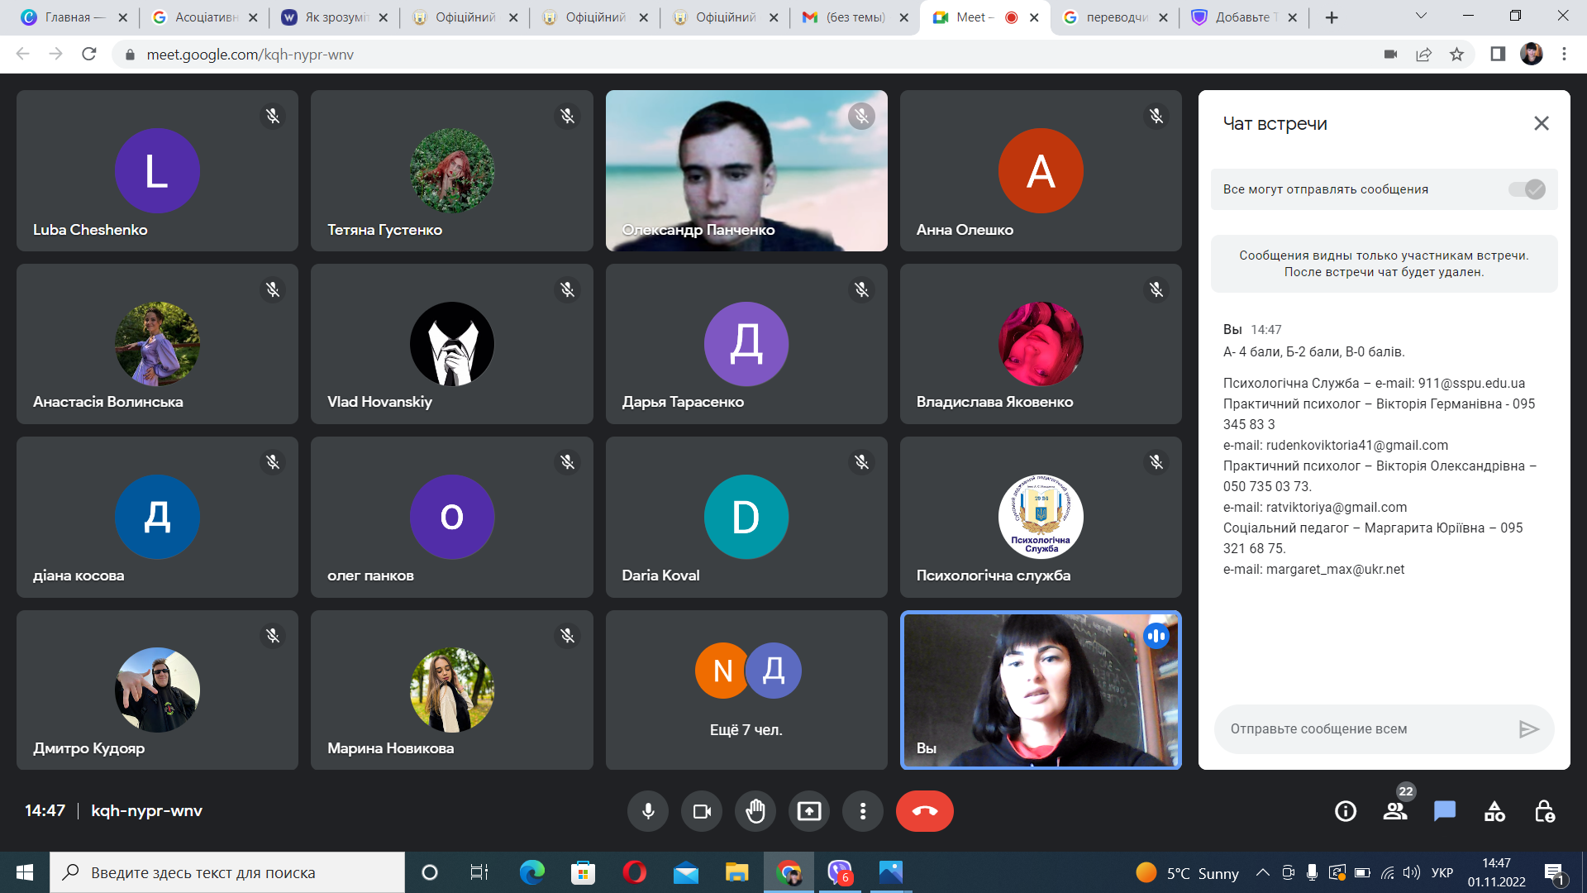The width and height of the screenshot is (1587, 893).
Task: Open the present screen button
Action: click(808, 811)
